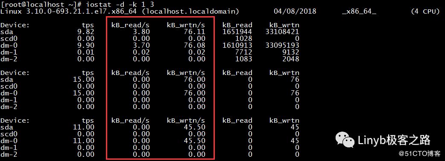Click the '(4 CPU)' text
The height and width of the screenshot is (161, 445).
[425, 11]
